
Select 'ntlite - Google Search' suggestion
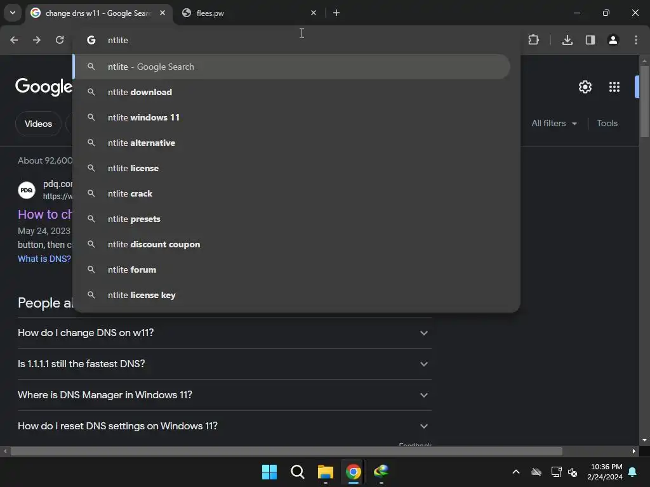click(292, 67)
